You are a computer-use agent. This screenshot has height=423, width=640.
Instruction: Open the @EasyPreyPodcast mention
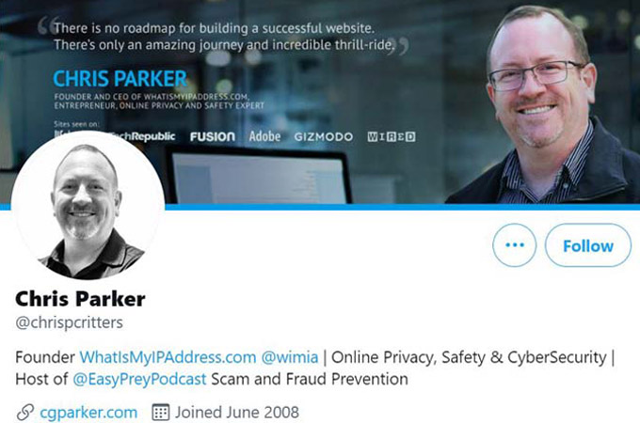click(139, 380)
